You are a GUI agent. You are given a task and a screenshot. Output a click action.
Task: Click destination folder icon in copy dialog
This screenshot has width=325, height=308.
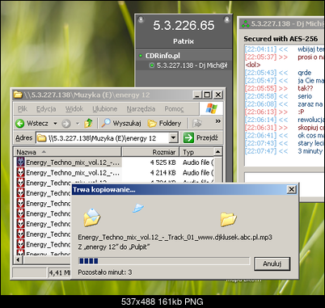click(x=228, y=219)
